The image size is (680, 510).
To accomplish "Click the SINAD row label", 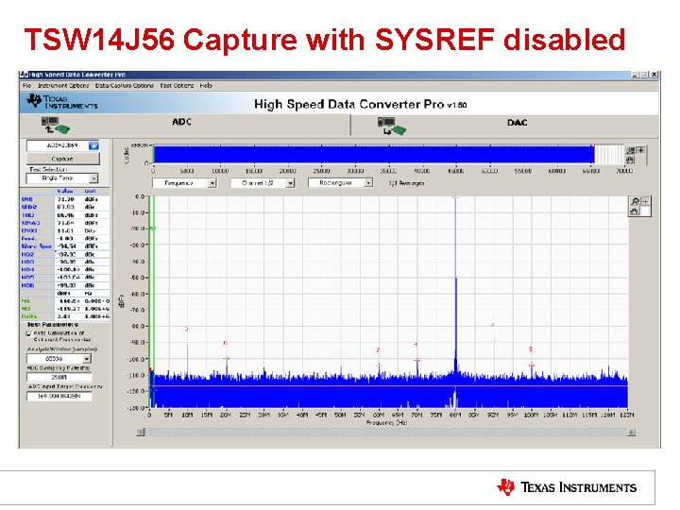I will coord(30,223).
